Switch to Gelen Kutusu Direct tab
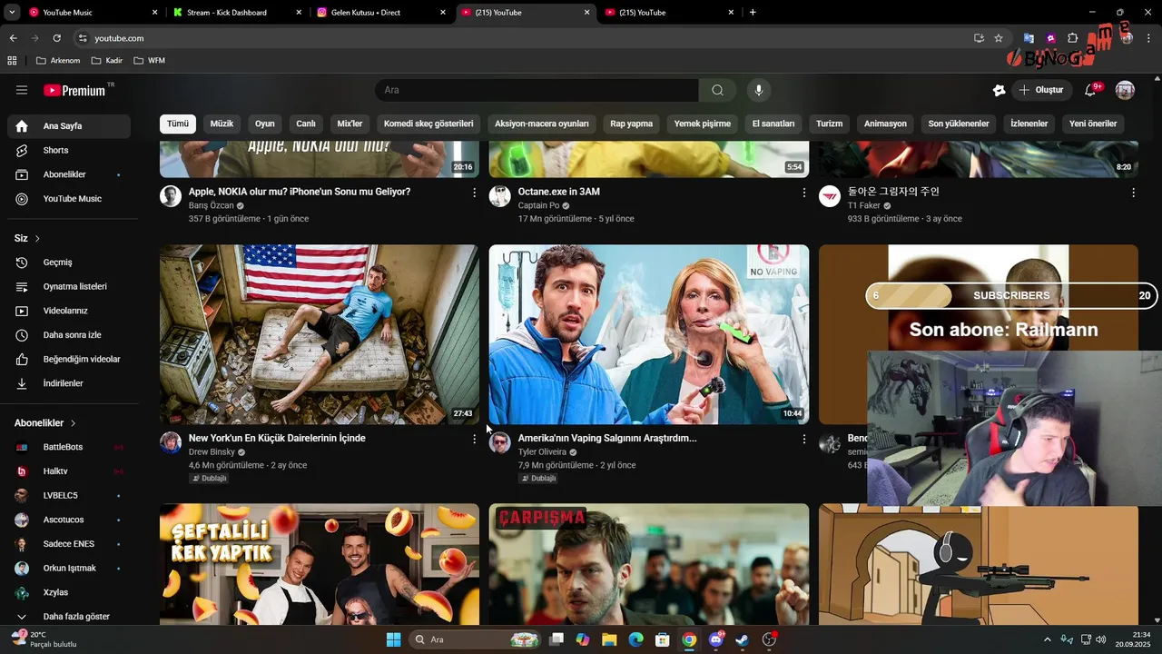The image size is (1162, 654). pos(381,13)
